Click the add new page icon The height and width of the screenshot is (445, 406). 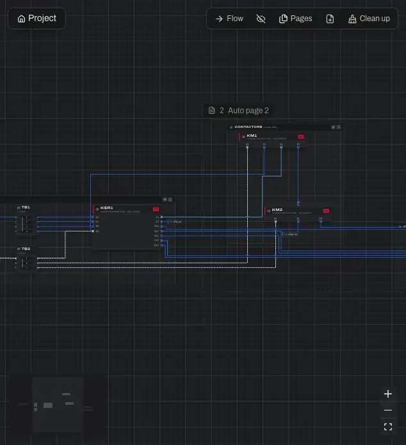pos(330,19)
